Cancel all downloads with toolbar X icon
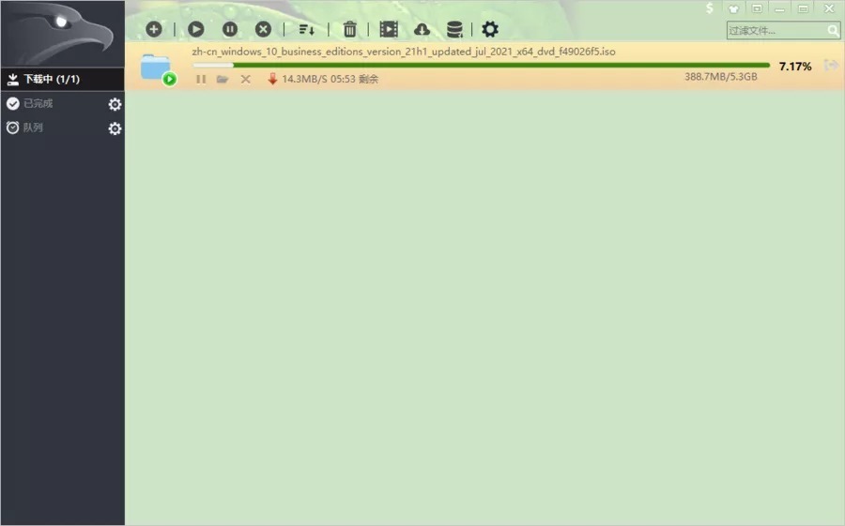The image size is (845, 526). (x=263, y=29)
